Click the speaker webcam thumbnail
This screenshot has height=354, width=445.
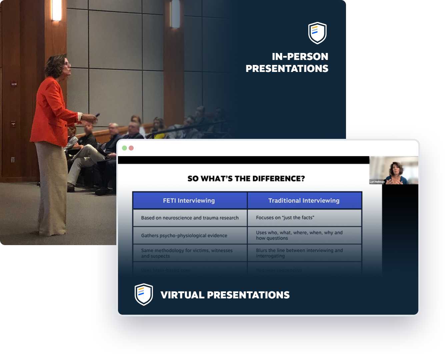coord(394,170)
